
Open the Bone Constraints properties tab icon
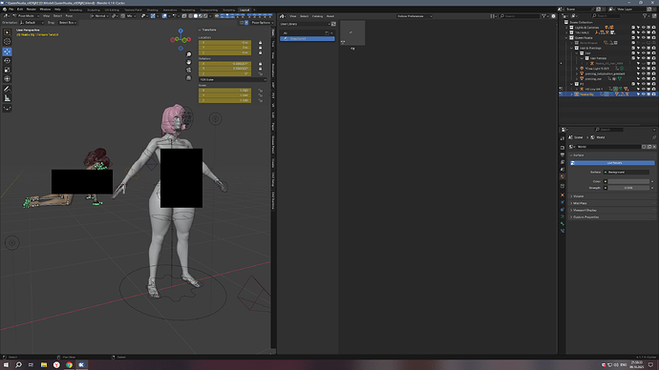tap(563, 231)
